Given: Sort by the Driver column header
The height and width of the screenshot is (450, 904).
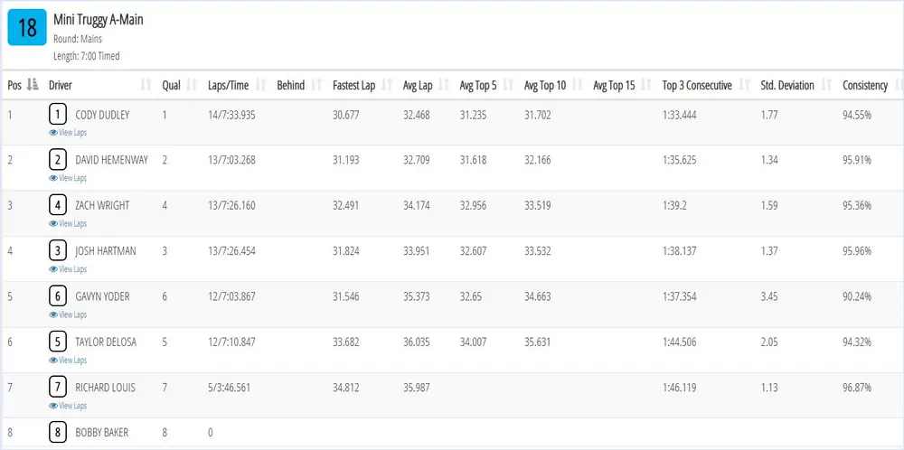Looking at the screenshot, I should [x=99, y=85].
